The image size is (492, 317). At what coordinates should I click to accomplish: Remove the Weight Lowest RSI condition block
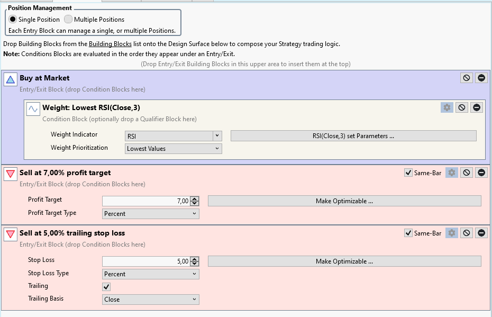pyautogui.click(x=477, y=107)
